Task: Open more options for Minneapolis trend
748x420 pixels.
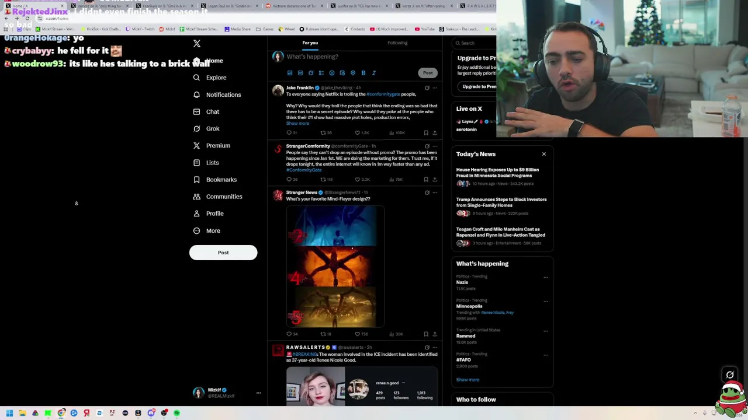Action: pos(546,301)
